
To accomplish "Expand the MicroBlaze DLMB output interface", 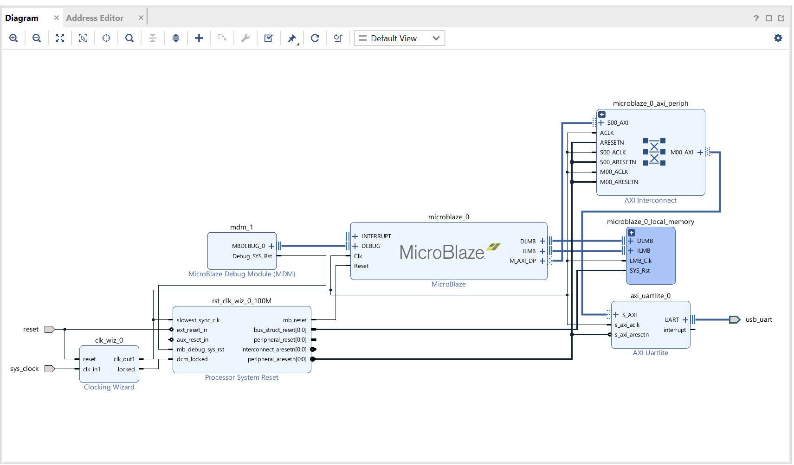I will [542, 241].
